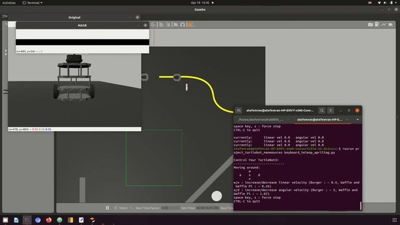
Task: Click the striped perspective view toolbar icon
Action: pos(153,25)
